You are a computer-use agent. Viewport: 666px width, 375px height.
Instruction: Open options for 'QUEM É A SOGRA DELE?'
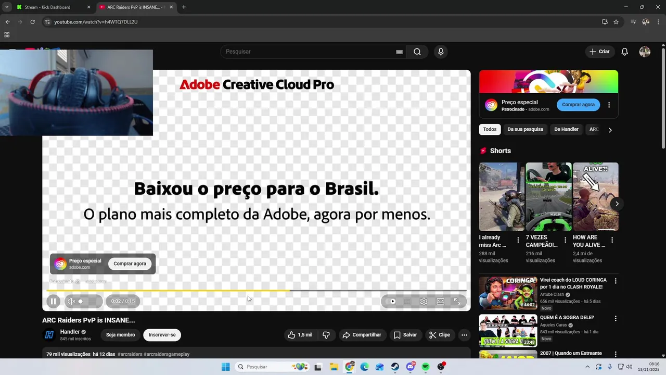pos(616,318)
